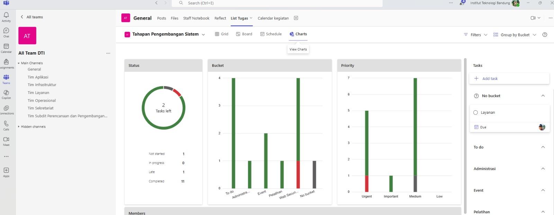Open the Filters dropdown
The image size is (554, 215).
pos(475,35)
